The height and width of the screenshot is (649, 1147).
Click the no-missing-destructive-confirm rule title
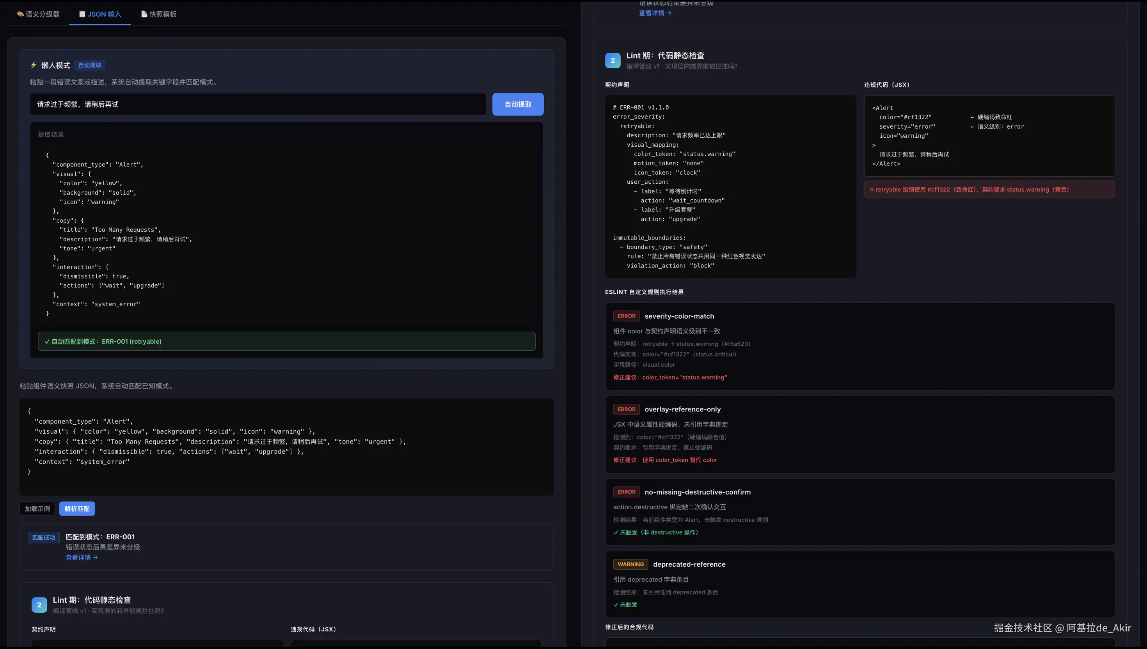click(x=698, y=492)
